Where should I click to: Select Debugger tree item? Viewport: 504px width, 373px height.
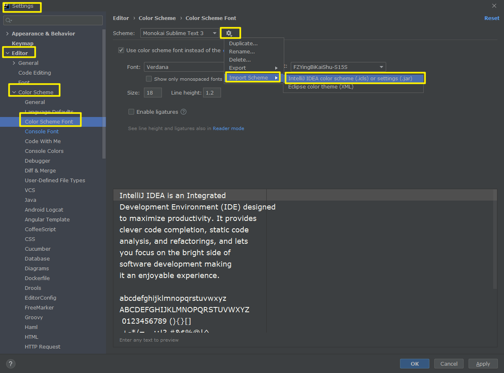pyautogui.click(x=38, y=161)
